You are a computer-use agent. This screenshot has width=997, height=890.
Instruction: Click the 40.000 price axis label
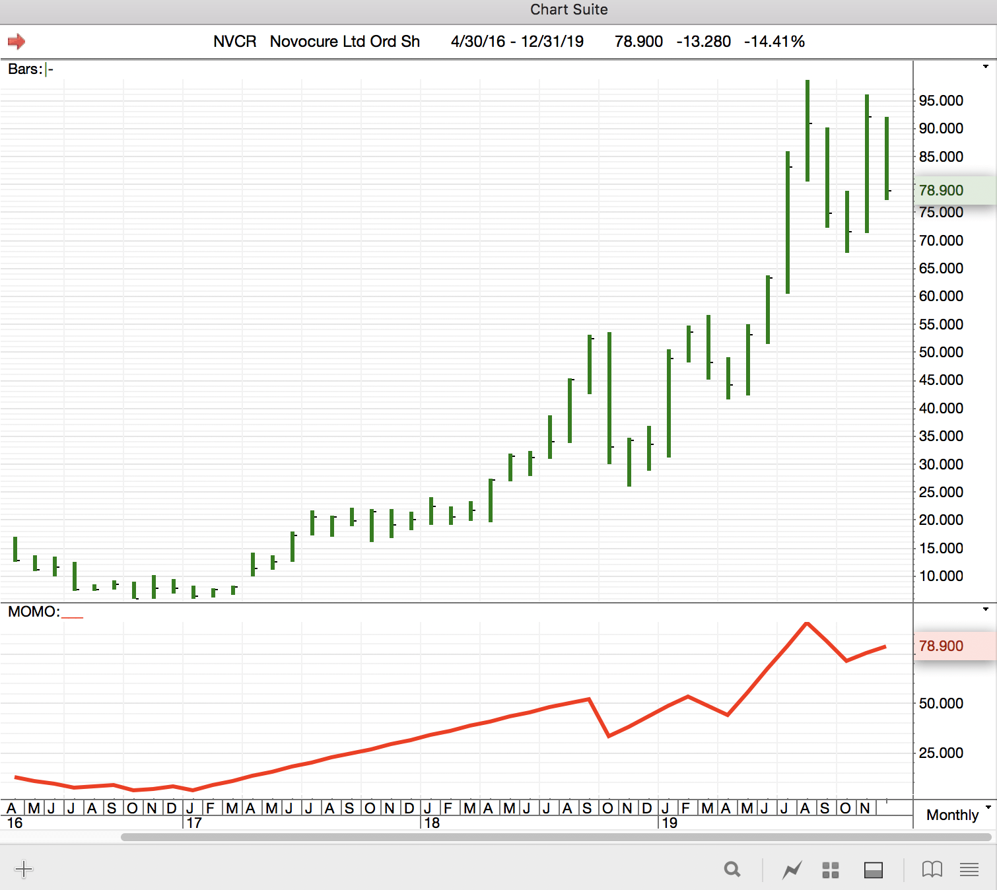coord(941,408)
